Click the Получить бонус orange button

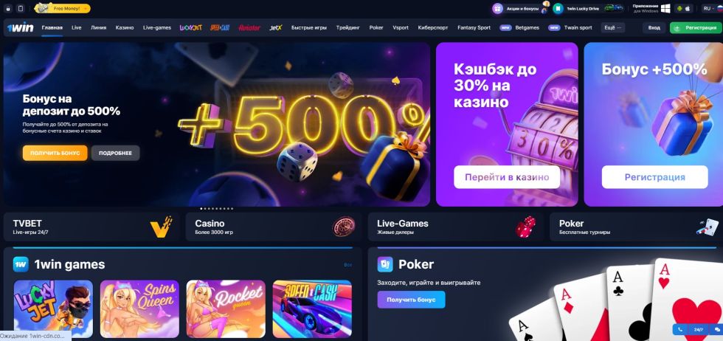[x=55, y=153]
